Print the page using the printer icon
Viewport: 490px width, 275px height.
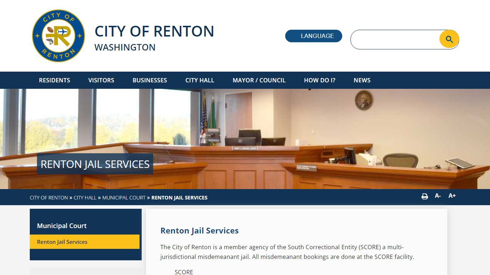425,196
